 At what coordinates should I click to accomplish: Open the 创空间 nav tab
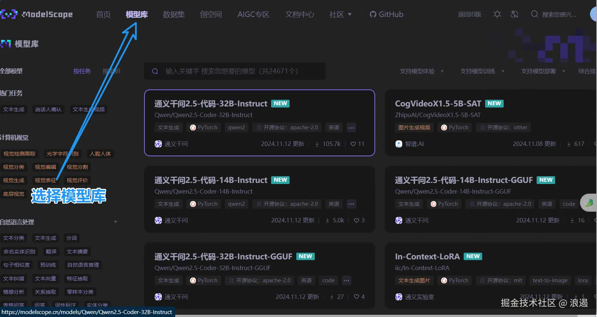pos(211,14)
